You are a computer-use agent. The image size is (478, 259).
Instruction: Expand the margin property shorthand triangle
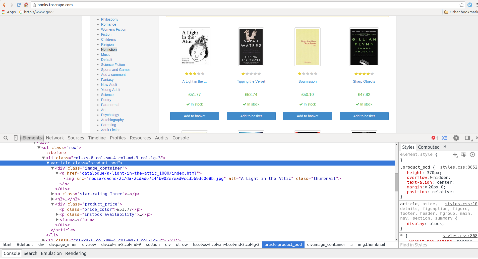[x=426, y=187]
